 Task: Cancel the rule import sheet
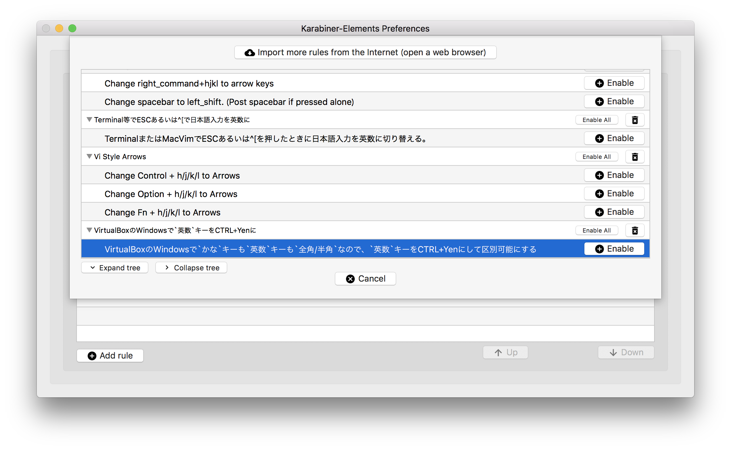[365, 279]
